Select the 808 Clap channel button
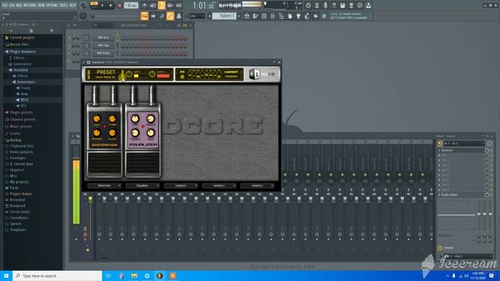The height and width of the screenshot is (281, 500). point(103,45)
